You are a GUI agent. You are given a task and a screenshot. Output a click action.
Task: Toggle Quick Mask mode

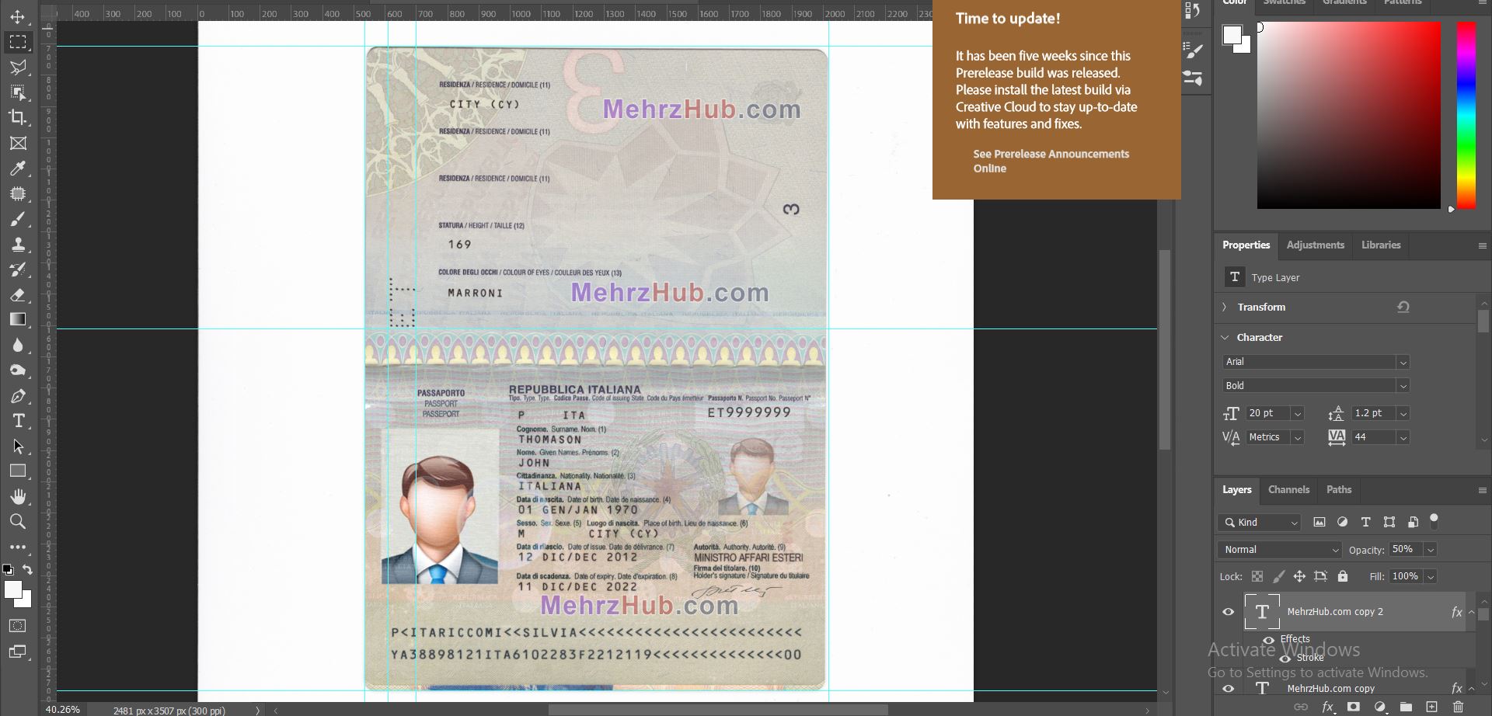(18, 626)
